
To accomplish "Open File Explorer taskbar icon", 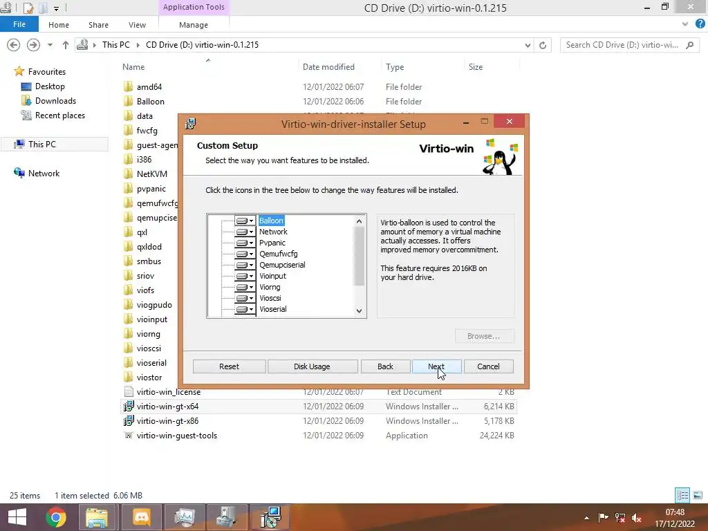I will [97, 517].
